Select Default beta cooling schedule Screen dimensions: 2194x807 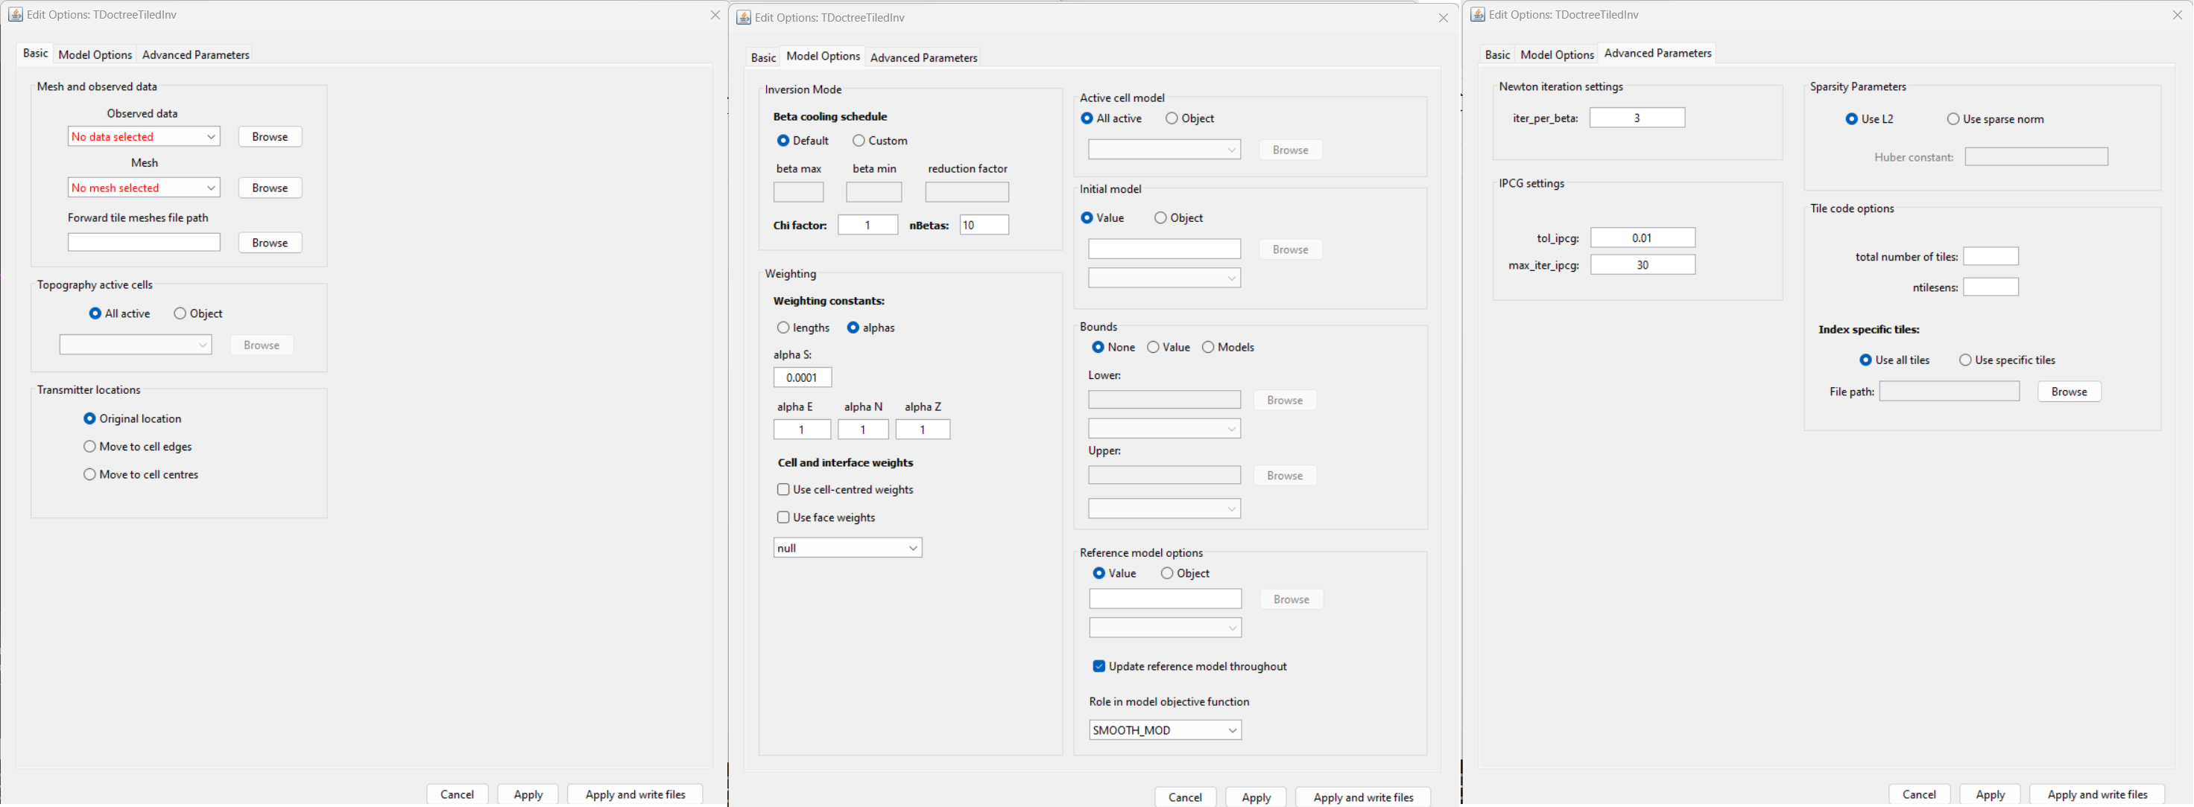pyautogui.click(x=803, y=141)
